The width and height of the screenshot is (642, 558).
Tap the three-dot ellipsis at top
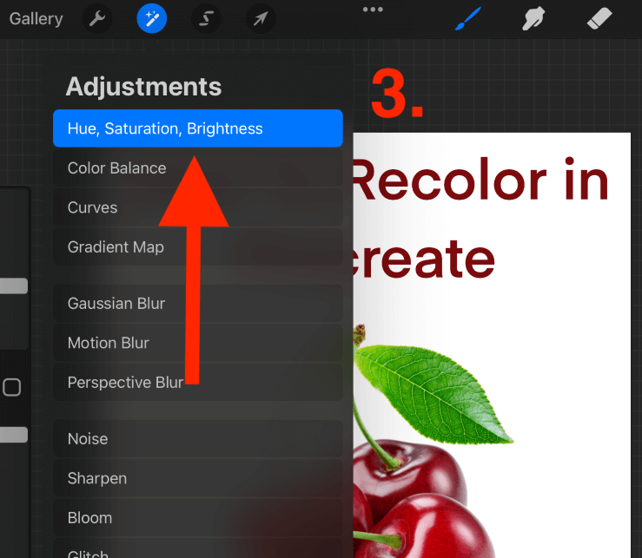373,10
